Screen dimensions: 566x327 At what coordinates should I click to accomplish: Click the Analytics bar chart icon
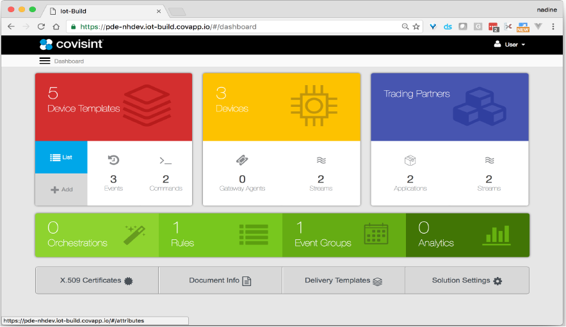pyautogui.click(x=497, y=235)
